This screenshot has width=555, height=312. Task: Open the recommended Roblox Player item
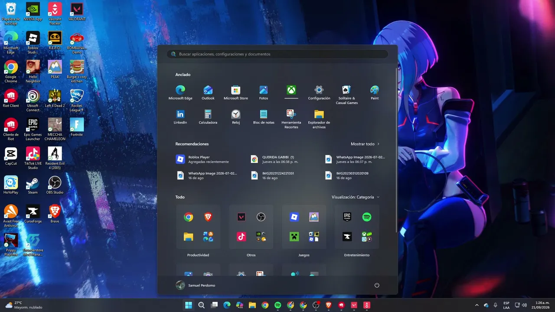tap(208, 159)
